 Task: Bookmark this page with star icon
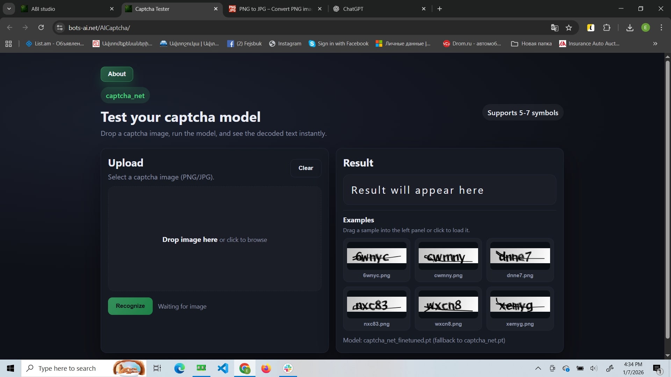click(569, 28)
